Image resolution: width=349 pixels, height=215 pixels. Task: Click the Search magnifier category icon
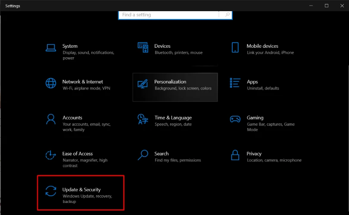[x=143, y=155]
